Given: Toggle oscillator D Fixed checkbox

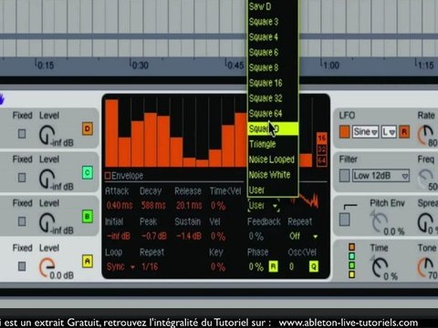Looking at the screenshot, I should [22, 134].
